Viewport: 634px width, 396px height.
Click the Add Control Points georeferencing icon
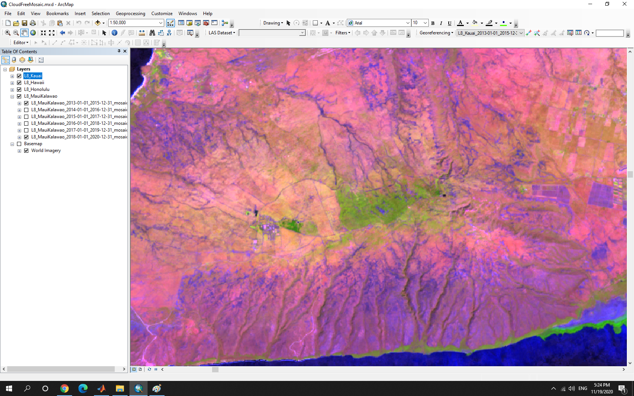(x=528, y=33)
